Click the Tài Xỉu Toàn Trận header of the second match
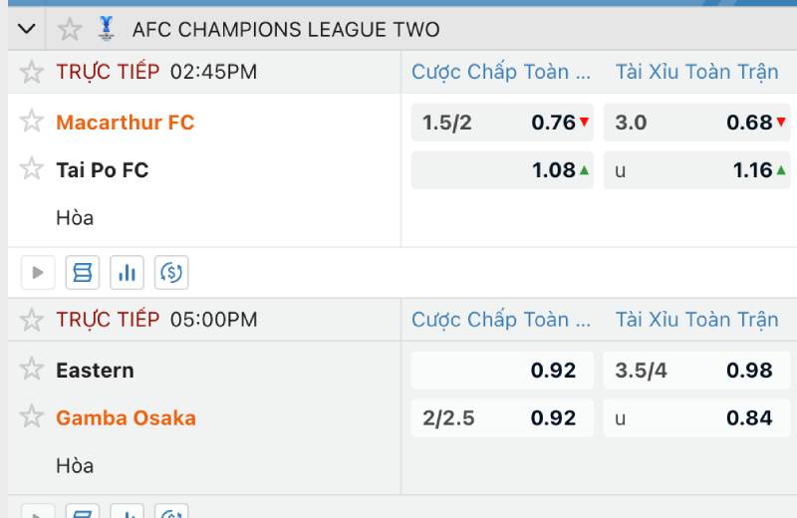797x518 pixels. pyautogui.click(x=696, y=320)
